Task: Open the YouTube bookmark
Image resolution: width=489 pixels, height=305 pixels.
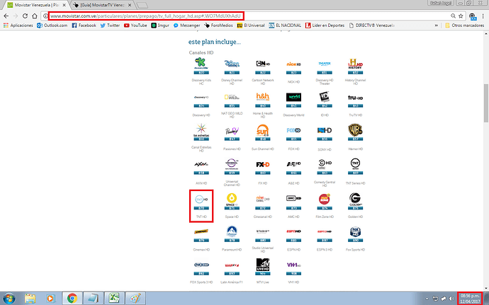Action: point(135,25)
